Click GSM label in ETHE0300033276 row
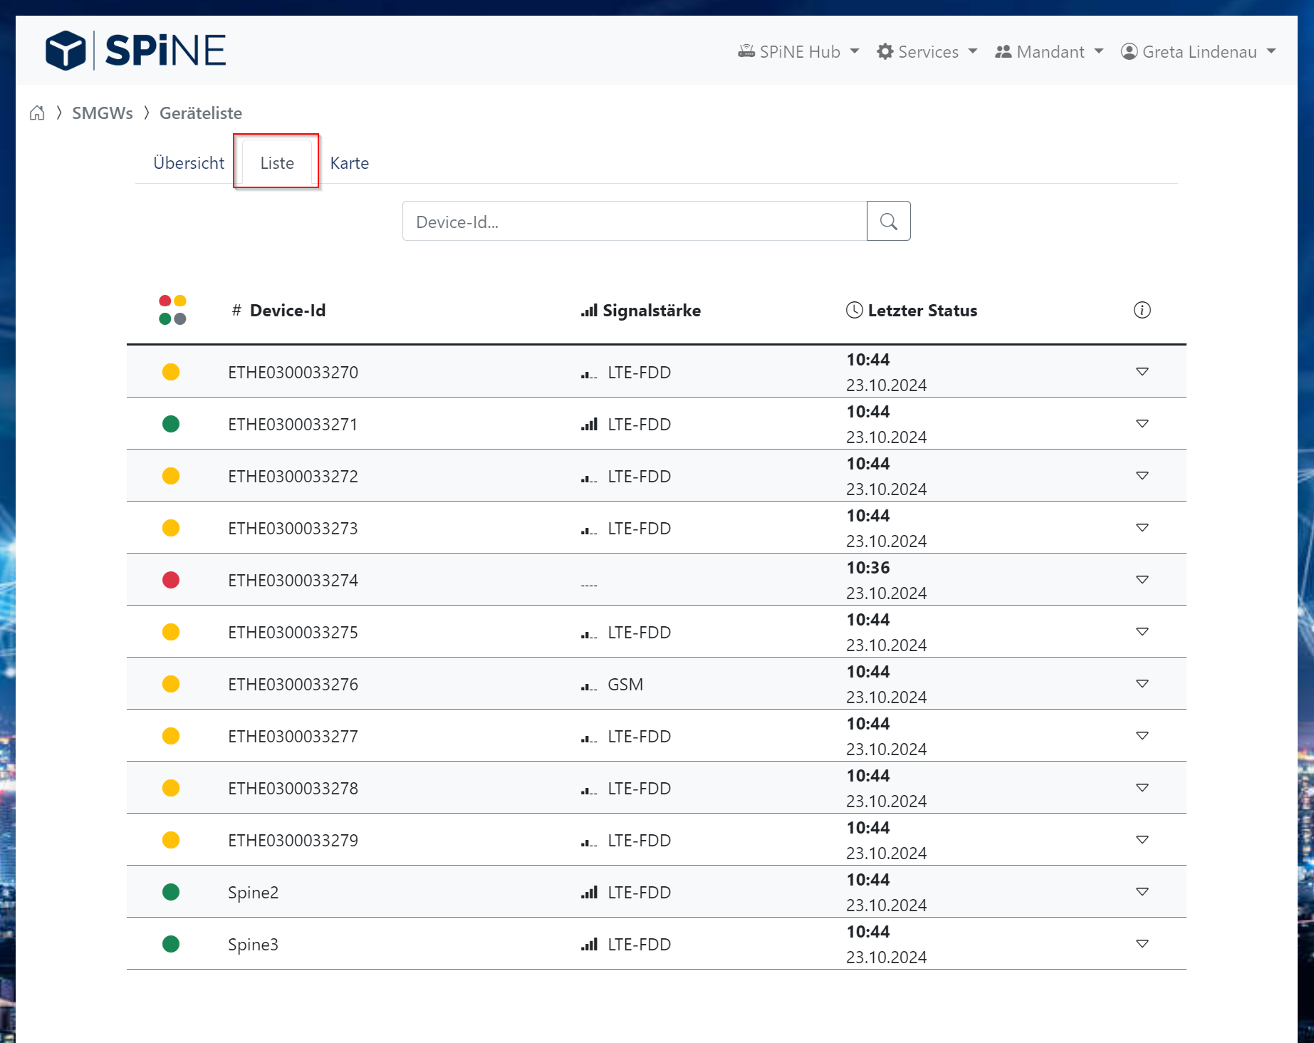This screenshot has height=1043, width=1314. coord(625,685)
